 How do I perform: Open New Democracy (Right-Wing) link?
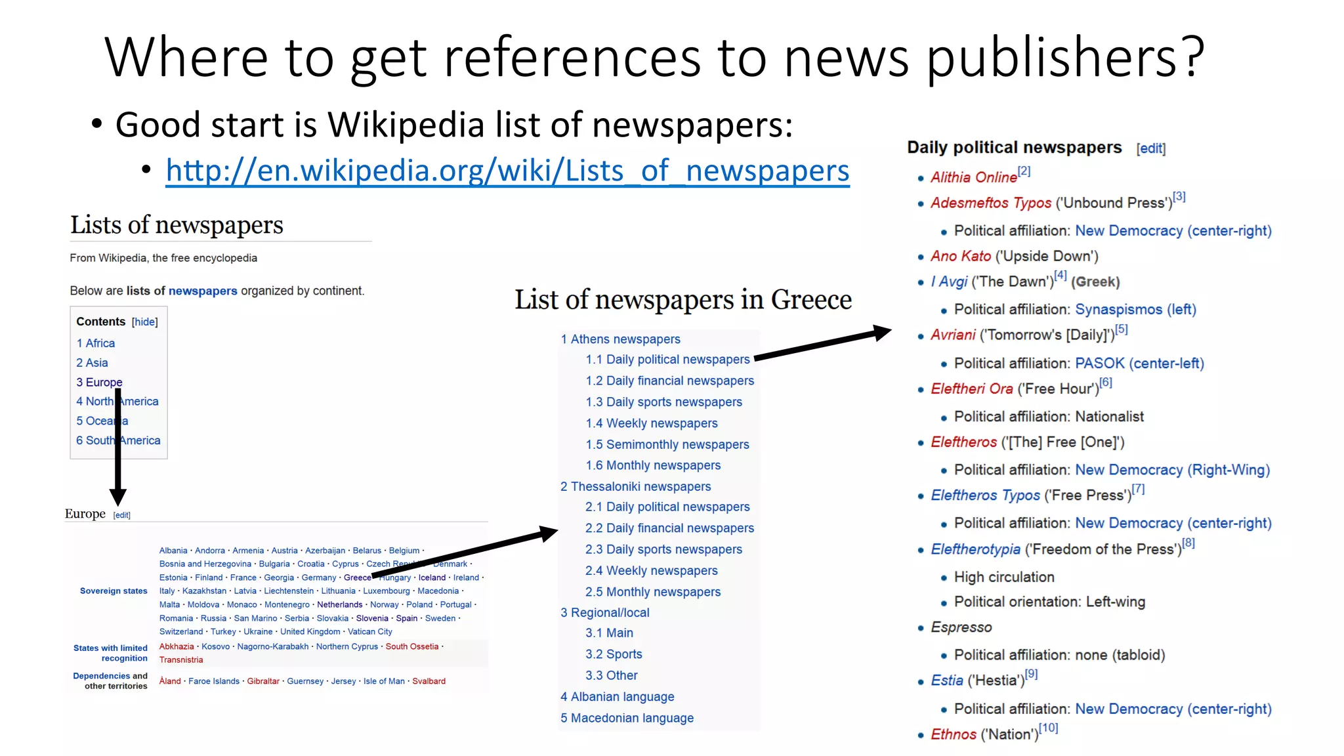coord(1172,470)
